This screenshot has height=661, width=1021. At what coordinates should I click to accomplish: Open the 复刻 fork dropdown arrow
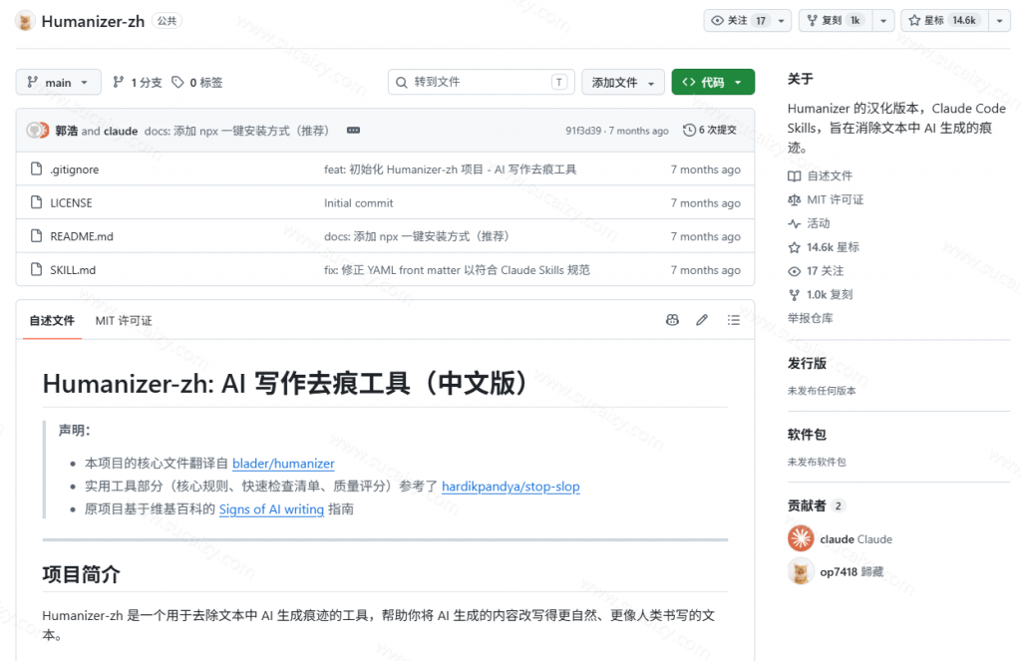pos(883,21)
